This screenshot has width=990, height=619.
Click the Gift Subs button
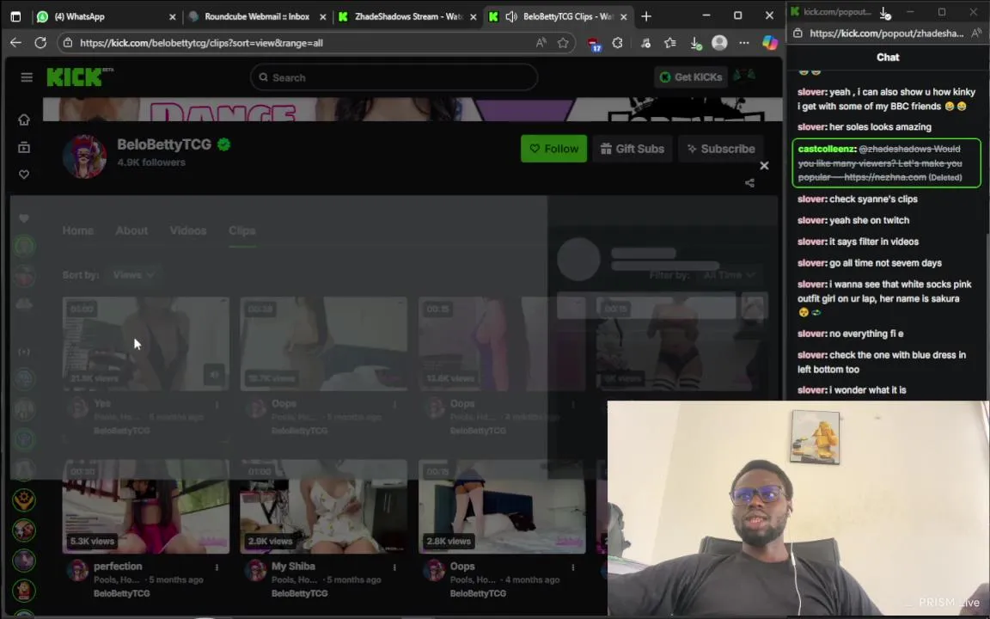pos(632,149)
